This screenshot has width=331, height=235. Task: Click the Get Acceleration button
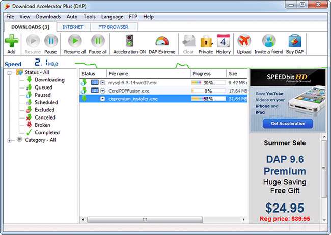pos(288,124)
